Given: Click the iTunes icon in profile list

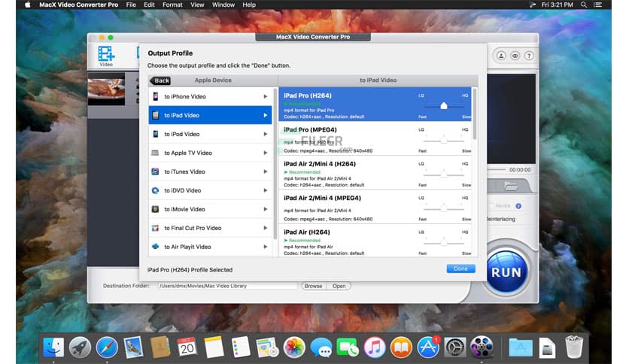Looking at the screenshot, I should [155, 171].
